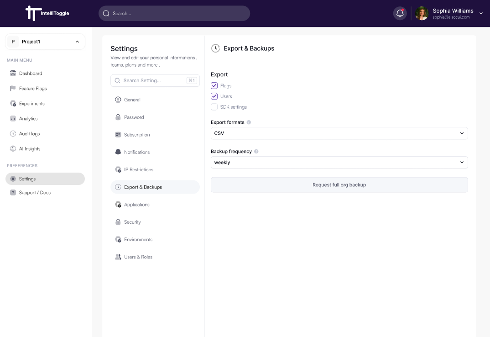Screen dimensions: 490x337
Task: Enable the SDK settings checkbox
Action: coord(214,107)
